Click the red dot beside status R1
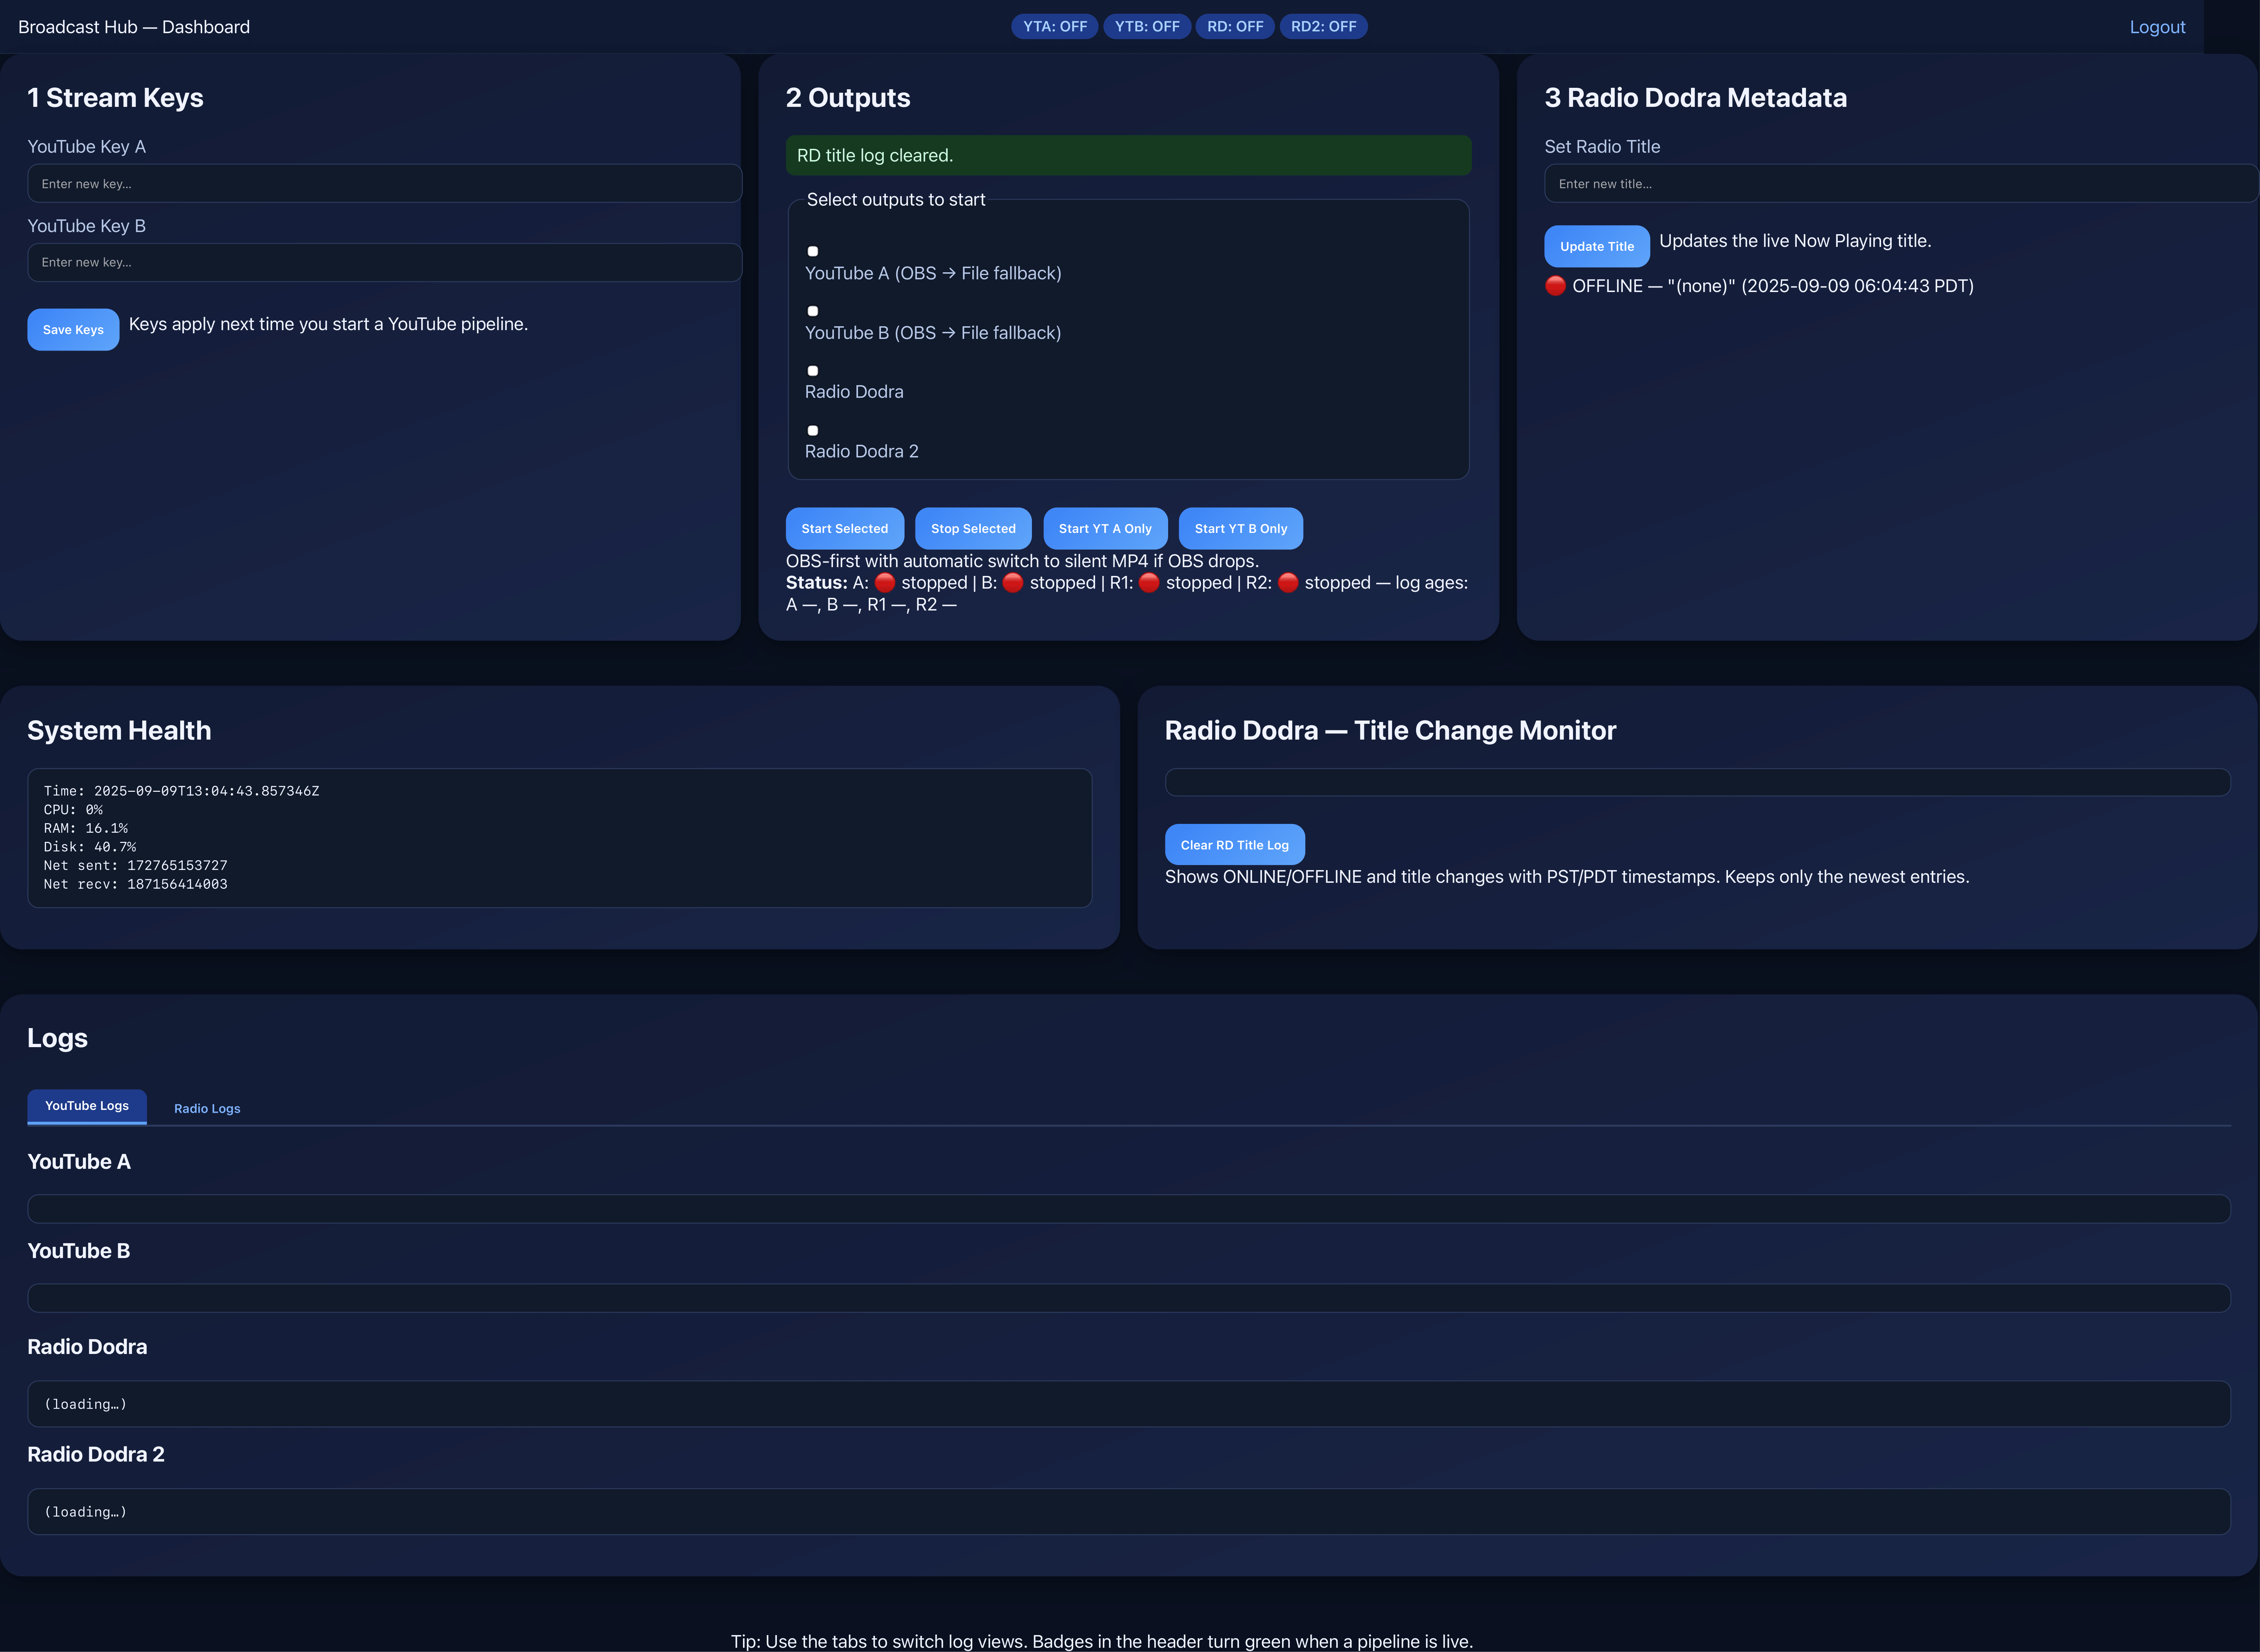Screen dimensions: 2260x1652 [x=1149, y=583]
